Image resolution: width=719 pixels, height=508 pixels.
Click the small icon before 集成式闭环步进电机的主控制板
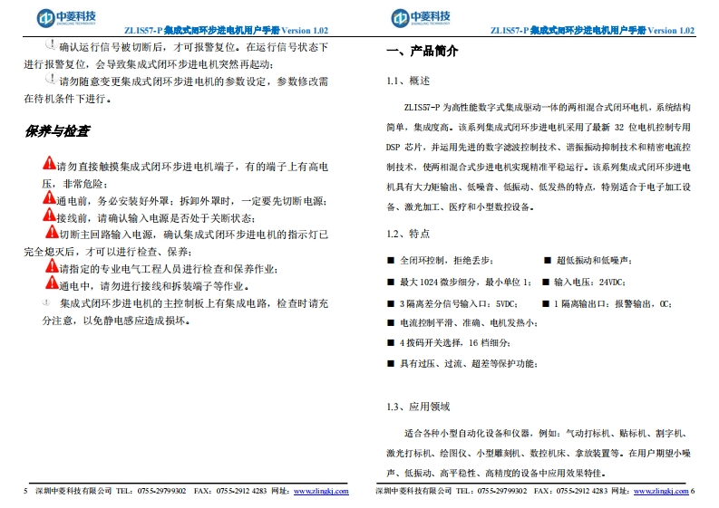[x=45, y=302]
